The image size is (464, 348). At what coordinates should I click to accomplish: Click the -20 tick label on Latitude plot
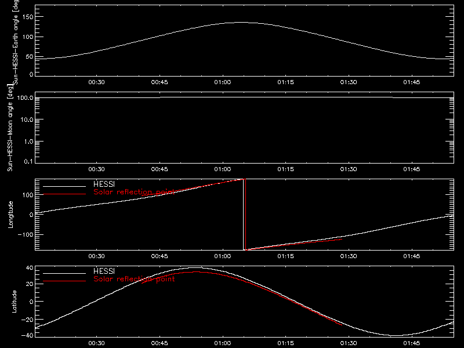(27, 320)
